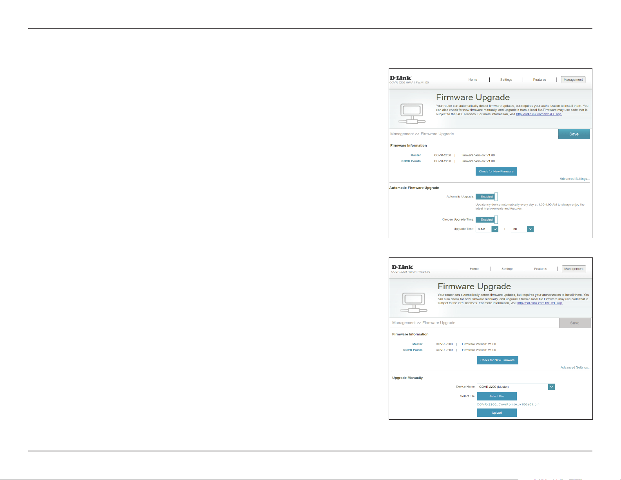Click the COVR Points label in lower screenshot

coord(413,350)
